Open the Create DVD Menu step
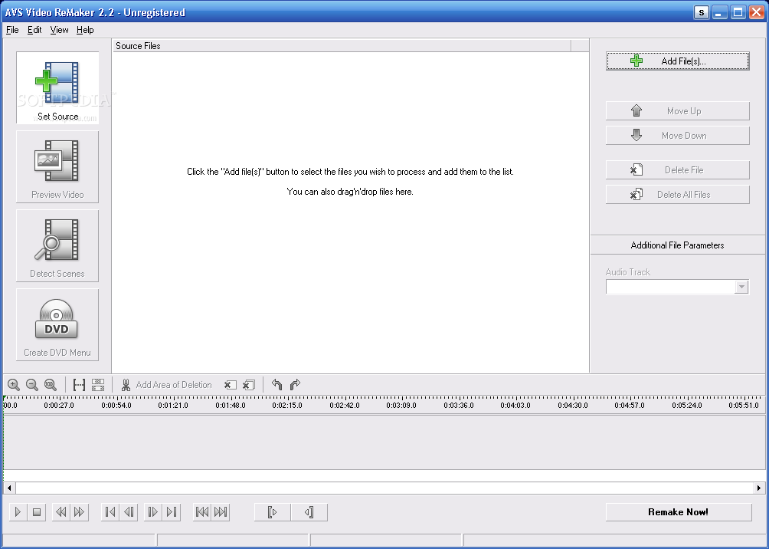The width and height of the screenshot is (769, 549). click(57, 324)
